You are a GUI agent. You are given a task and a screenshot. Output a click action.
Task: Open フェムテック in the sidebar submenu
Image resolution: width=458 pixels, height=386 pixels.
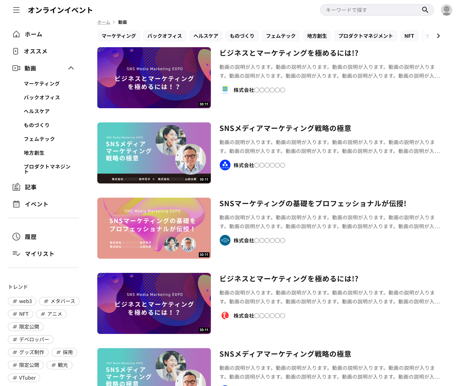click(39, 139)
